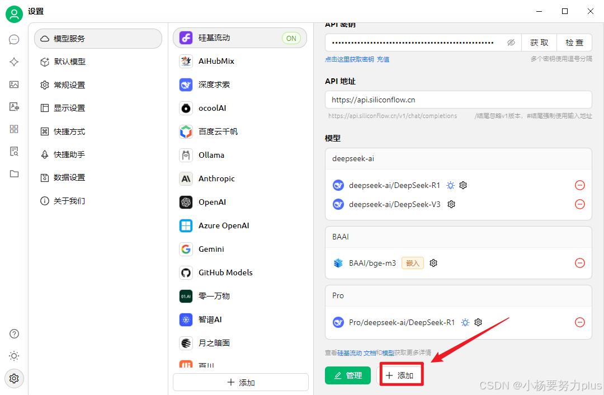
Task: Open the agents sparkle sidebar icon
Action: [x=14, y=62]
